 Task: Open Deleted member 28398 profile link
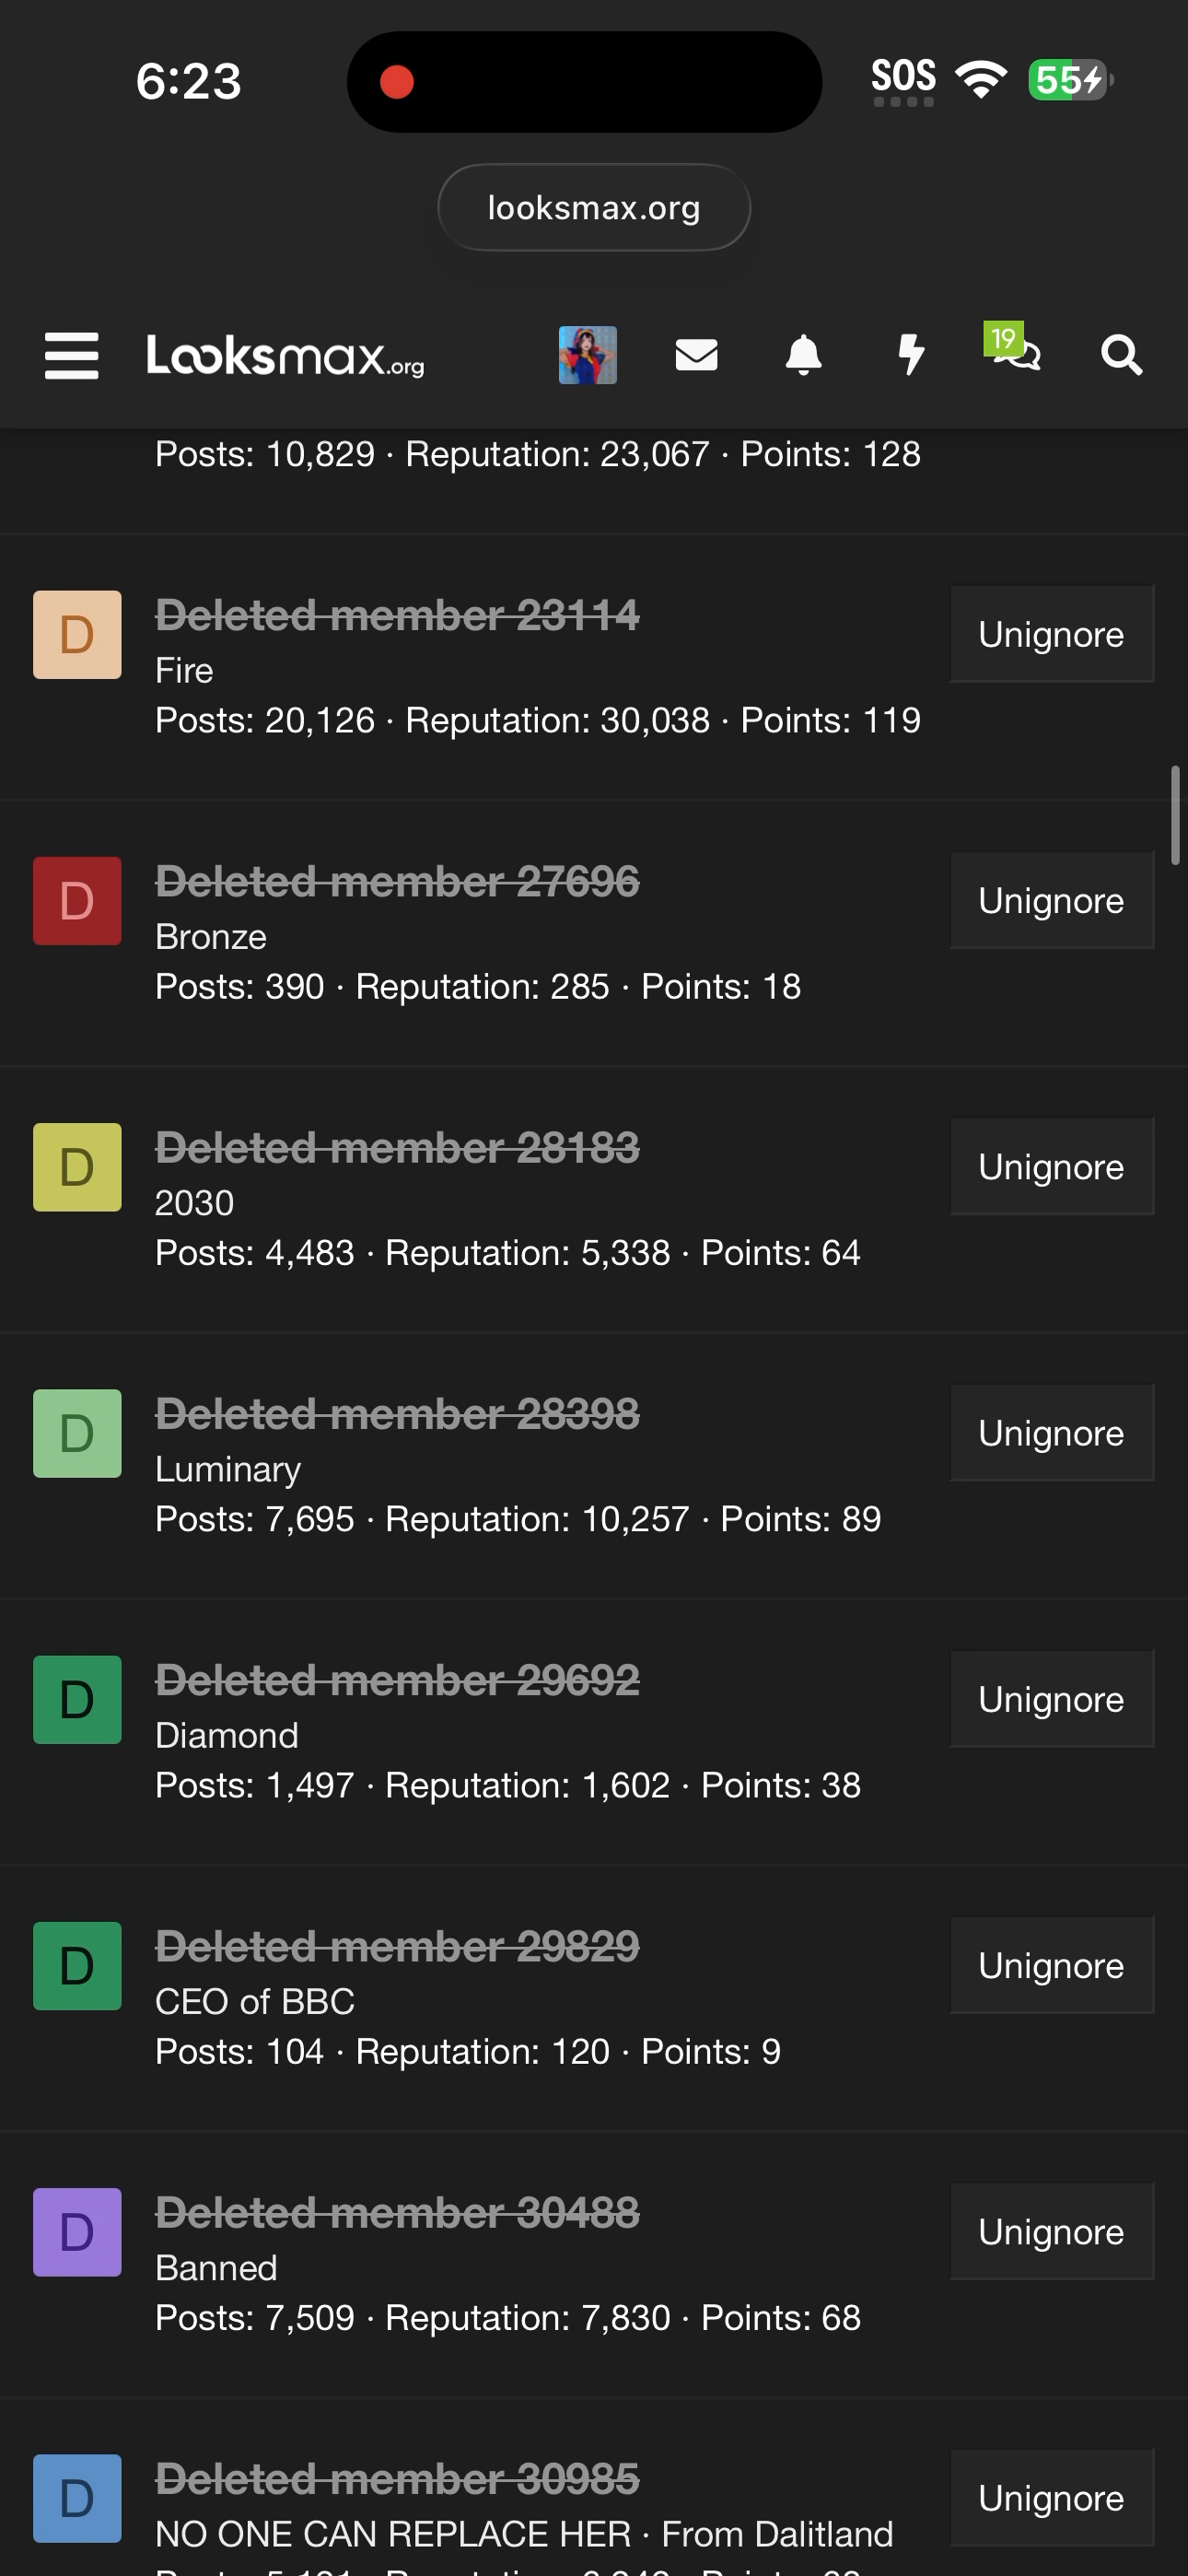pyautogui.click(x=397, y=1414)
